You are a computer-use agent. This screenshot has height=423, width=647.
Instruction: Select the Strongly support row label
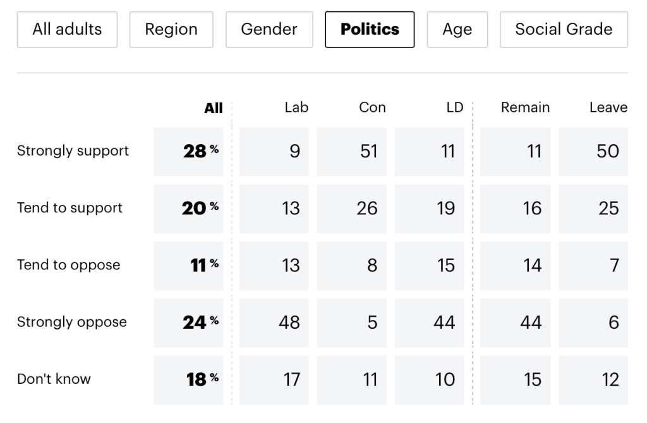73,151
